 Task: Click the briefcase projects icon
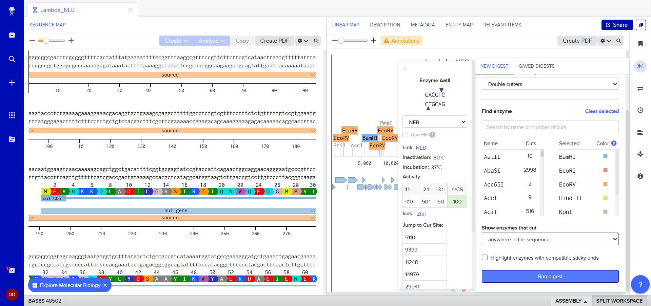12,35
